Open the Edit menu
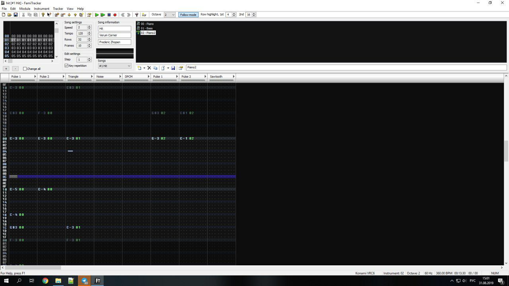This screenshot has height=286, width=509. (13, 8)
